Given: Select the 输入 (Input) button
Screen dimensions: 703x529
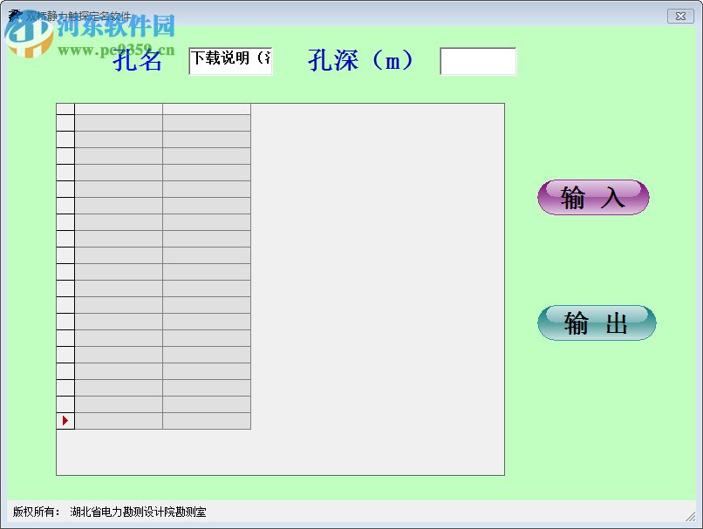Looking at the screenshot, I should (593, 198).
